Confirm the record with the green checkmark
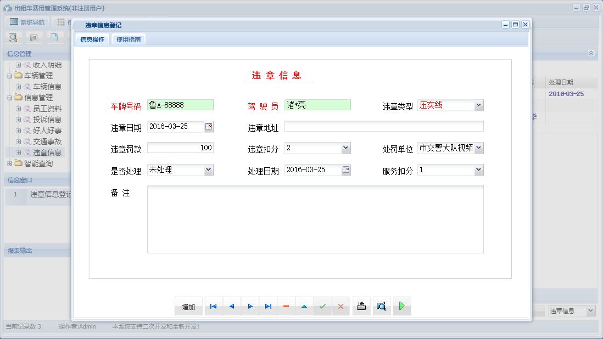This screenshot has width=603, height=339. click(322, 306)
